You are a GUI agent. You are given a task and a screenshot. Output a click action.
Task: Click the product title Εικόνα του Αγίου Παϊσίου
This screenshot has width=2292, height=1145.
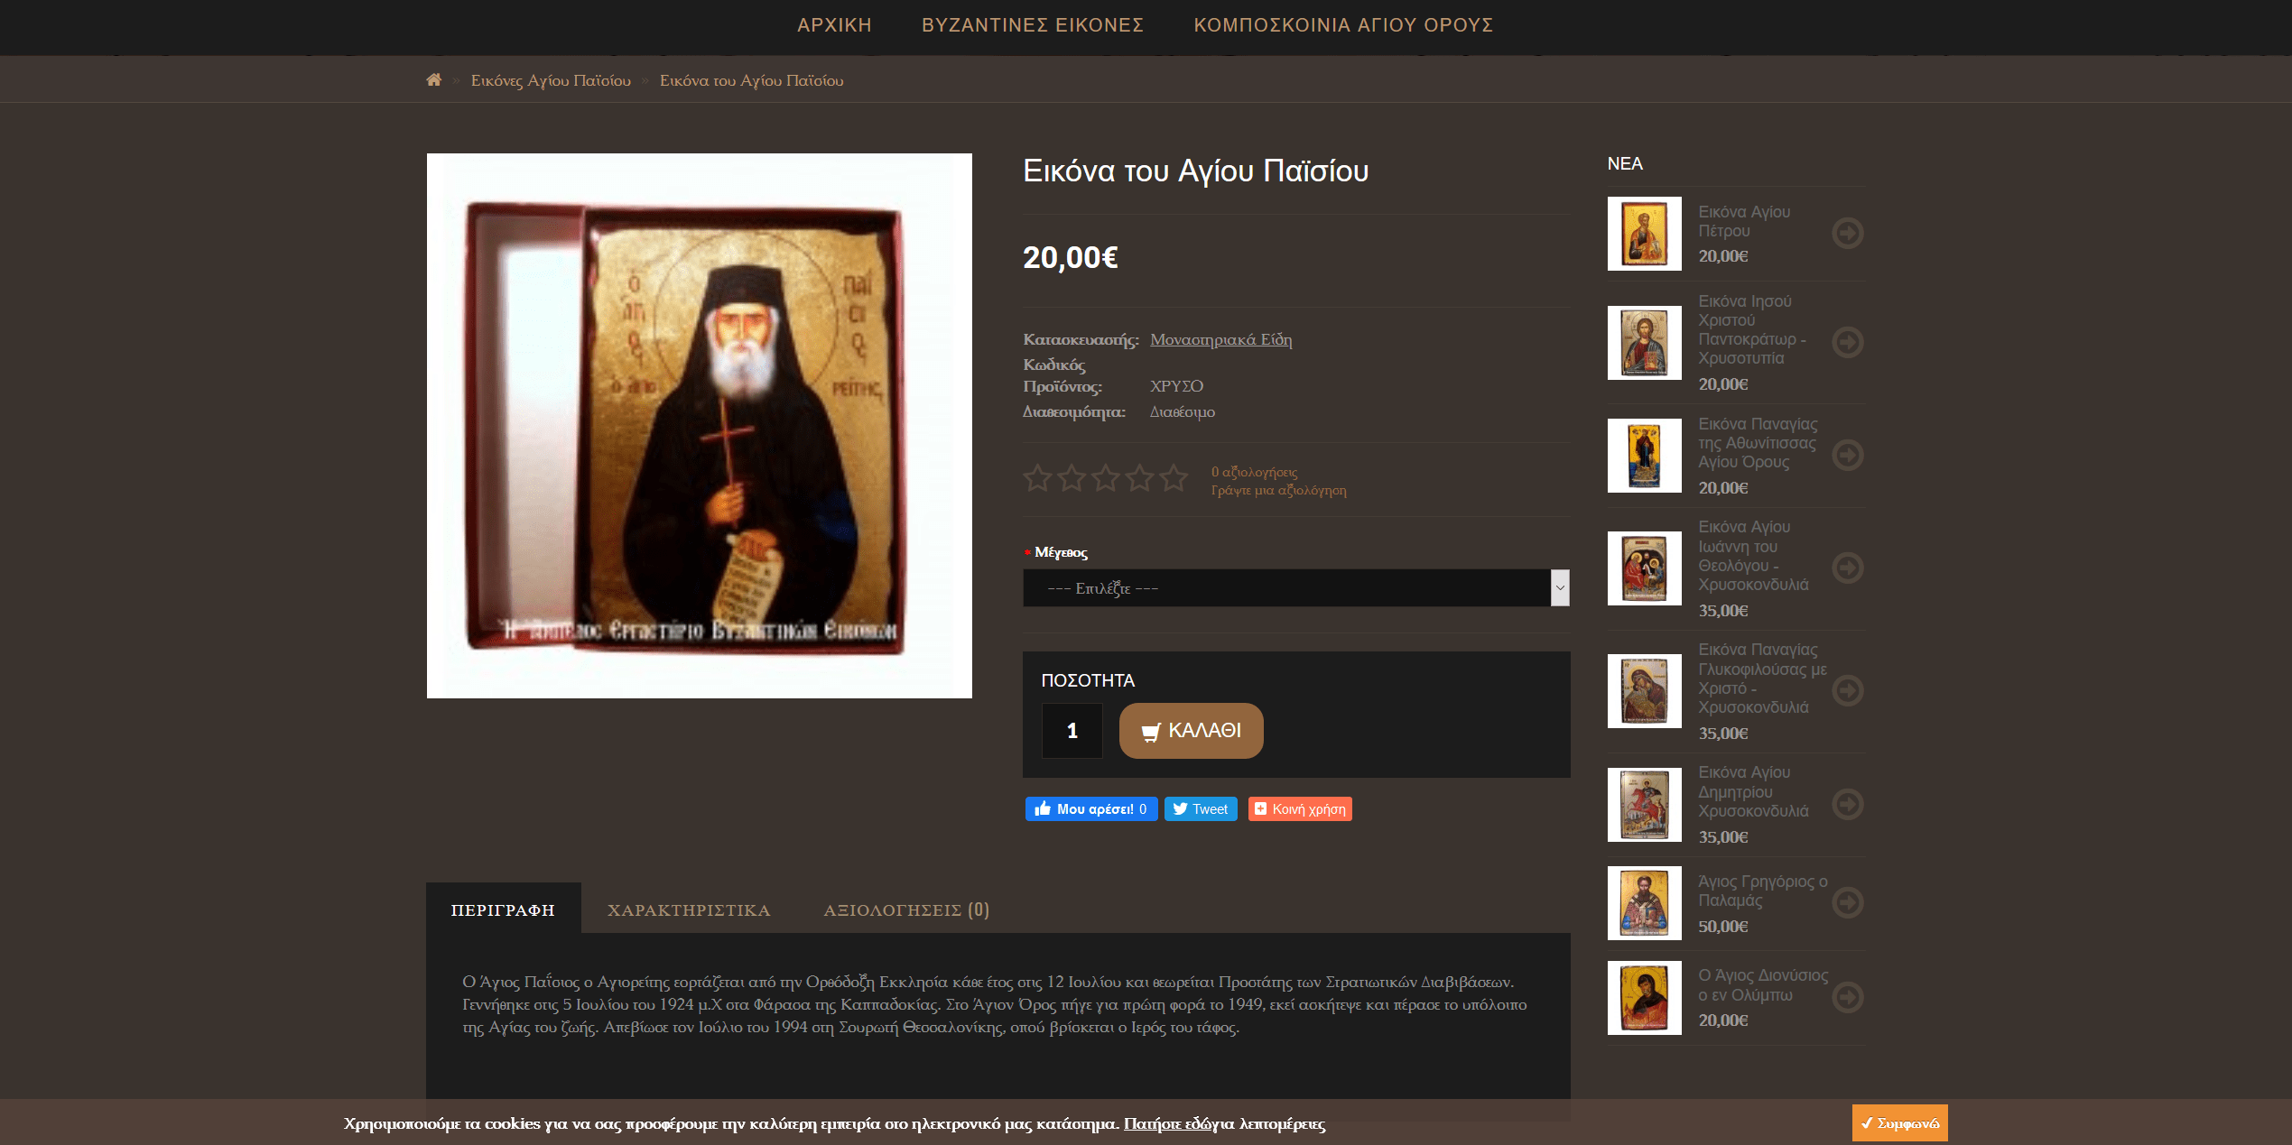[x=1195, y=171]
